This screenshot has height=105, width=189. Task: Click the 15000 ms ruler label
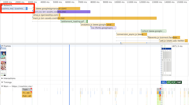[x=182, y=2]
